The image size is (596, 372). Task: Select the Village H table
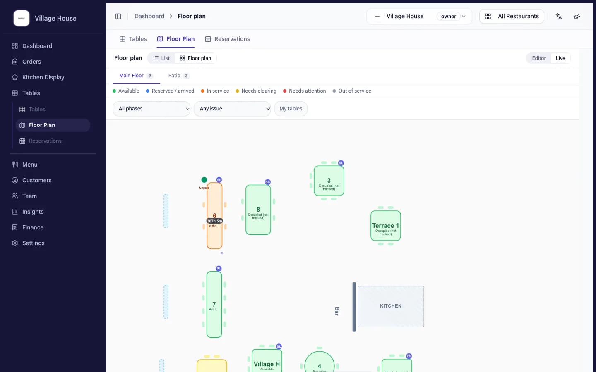tap(267, 360)
